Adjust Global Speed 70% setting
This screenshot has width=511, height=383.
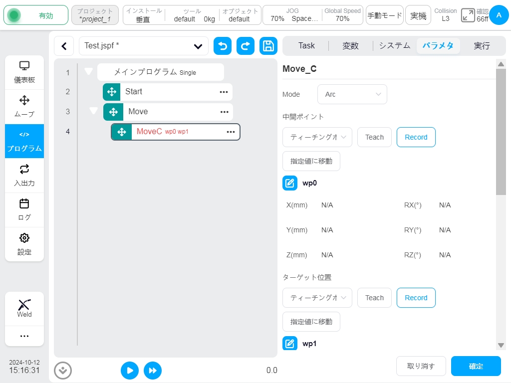pyautogui.click(x=342, y=15)
